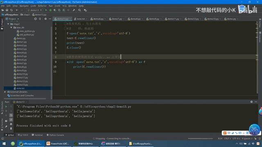The width and height of the screenshot is (262, 147).
Task: Change file encoding UTF-8 in status bar
Action: tap(236, 138)
